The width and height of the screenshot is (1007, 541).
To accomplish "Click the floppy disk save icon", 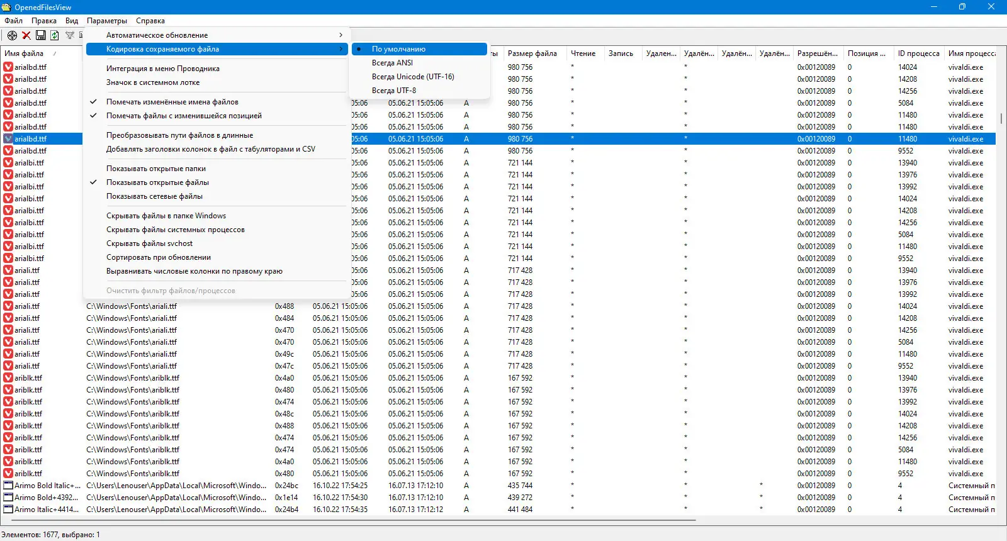I will point(40,35).
